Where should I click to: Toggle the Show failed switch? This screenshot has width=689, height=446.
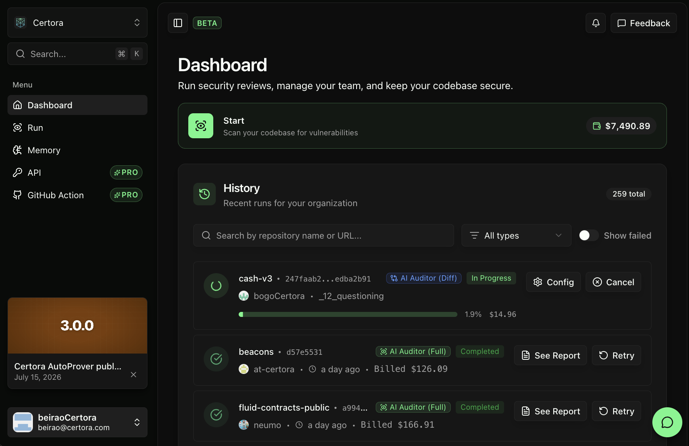click(589, 235)
